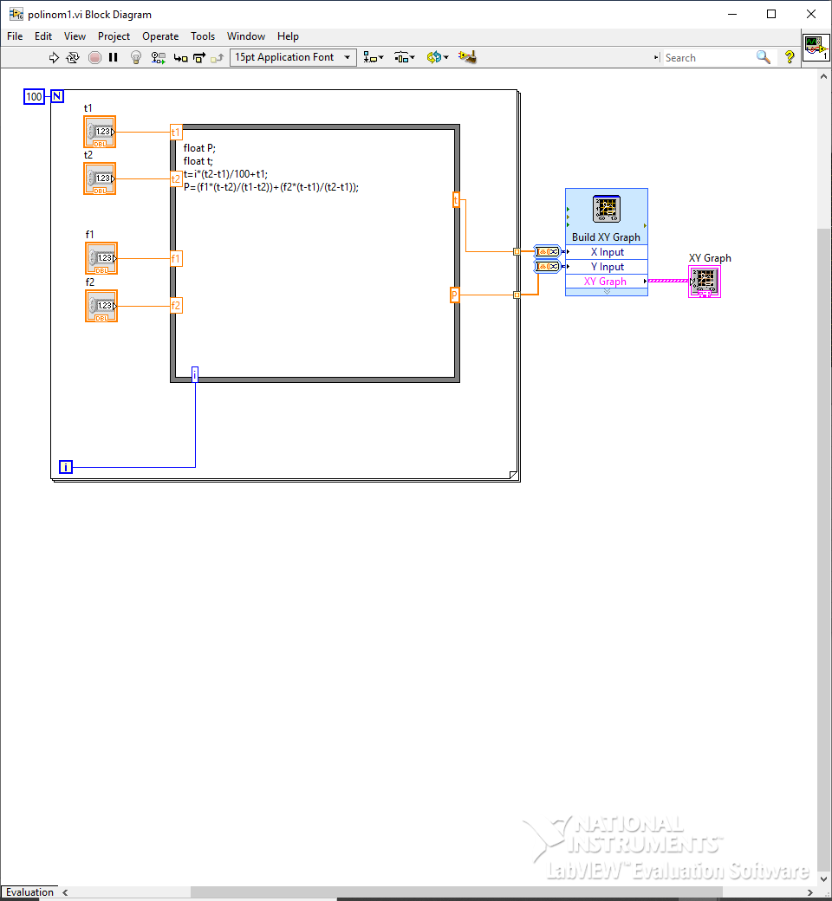Select formula node input f2

[176, 306]
